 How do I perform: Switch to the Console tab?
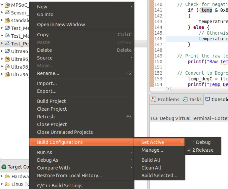pos(216,100)
